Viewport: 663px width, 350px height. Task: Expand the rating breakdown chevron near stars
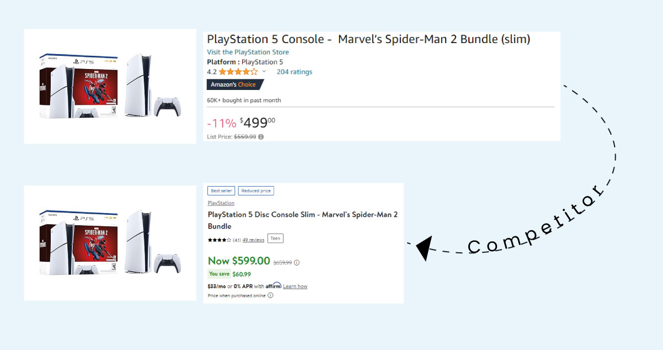coord(264,72)
